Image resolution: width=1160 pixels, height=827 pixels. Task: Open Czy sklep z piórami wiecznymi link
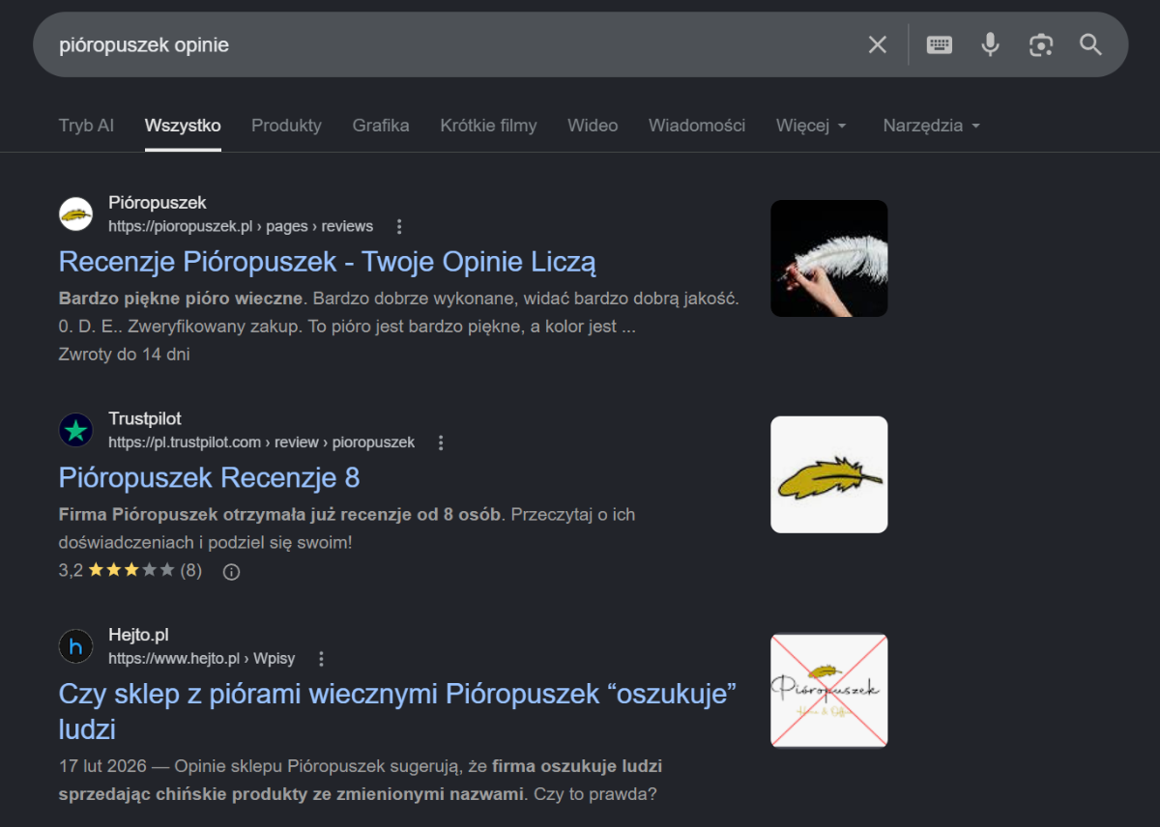click(x=398, y=710)
